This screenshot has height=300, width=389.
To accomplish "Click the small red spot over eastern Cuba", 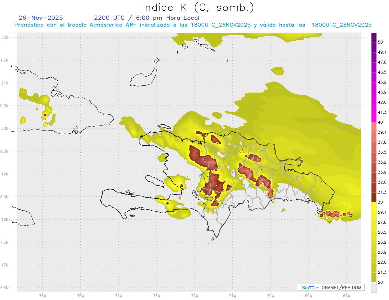I will click(45, 115).
